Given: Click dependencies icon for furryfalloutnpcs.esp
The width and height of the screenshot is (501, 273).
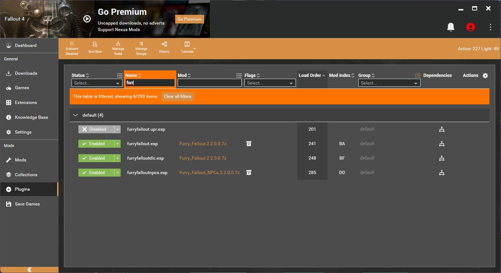Looking at the screenshot, I should [441, 173].
